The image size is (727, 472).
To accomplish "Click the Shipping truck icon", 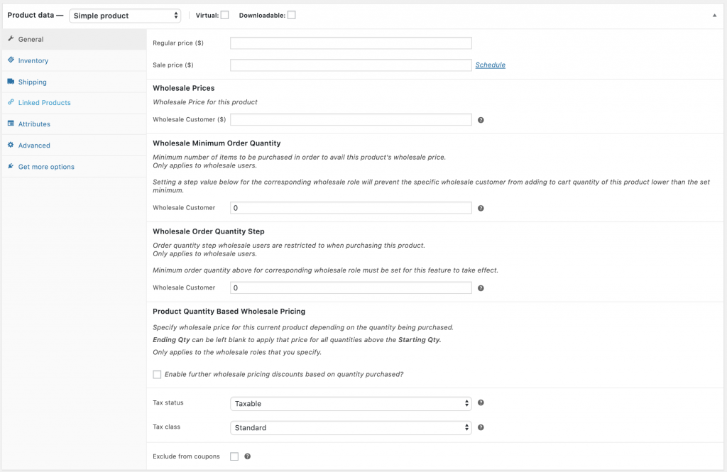I will [11, 81].
